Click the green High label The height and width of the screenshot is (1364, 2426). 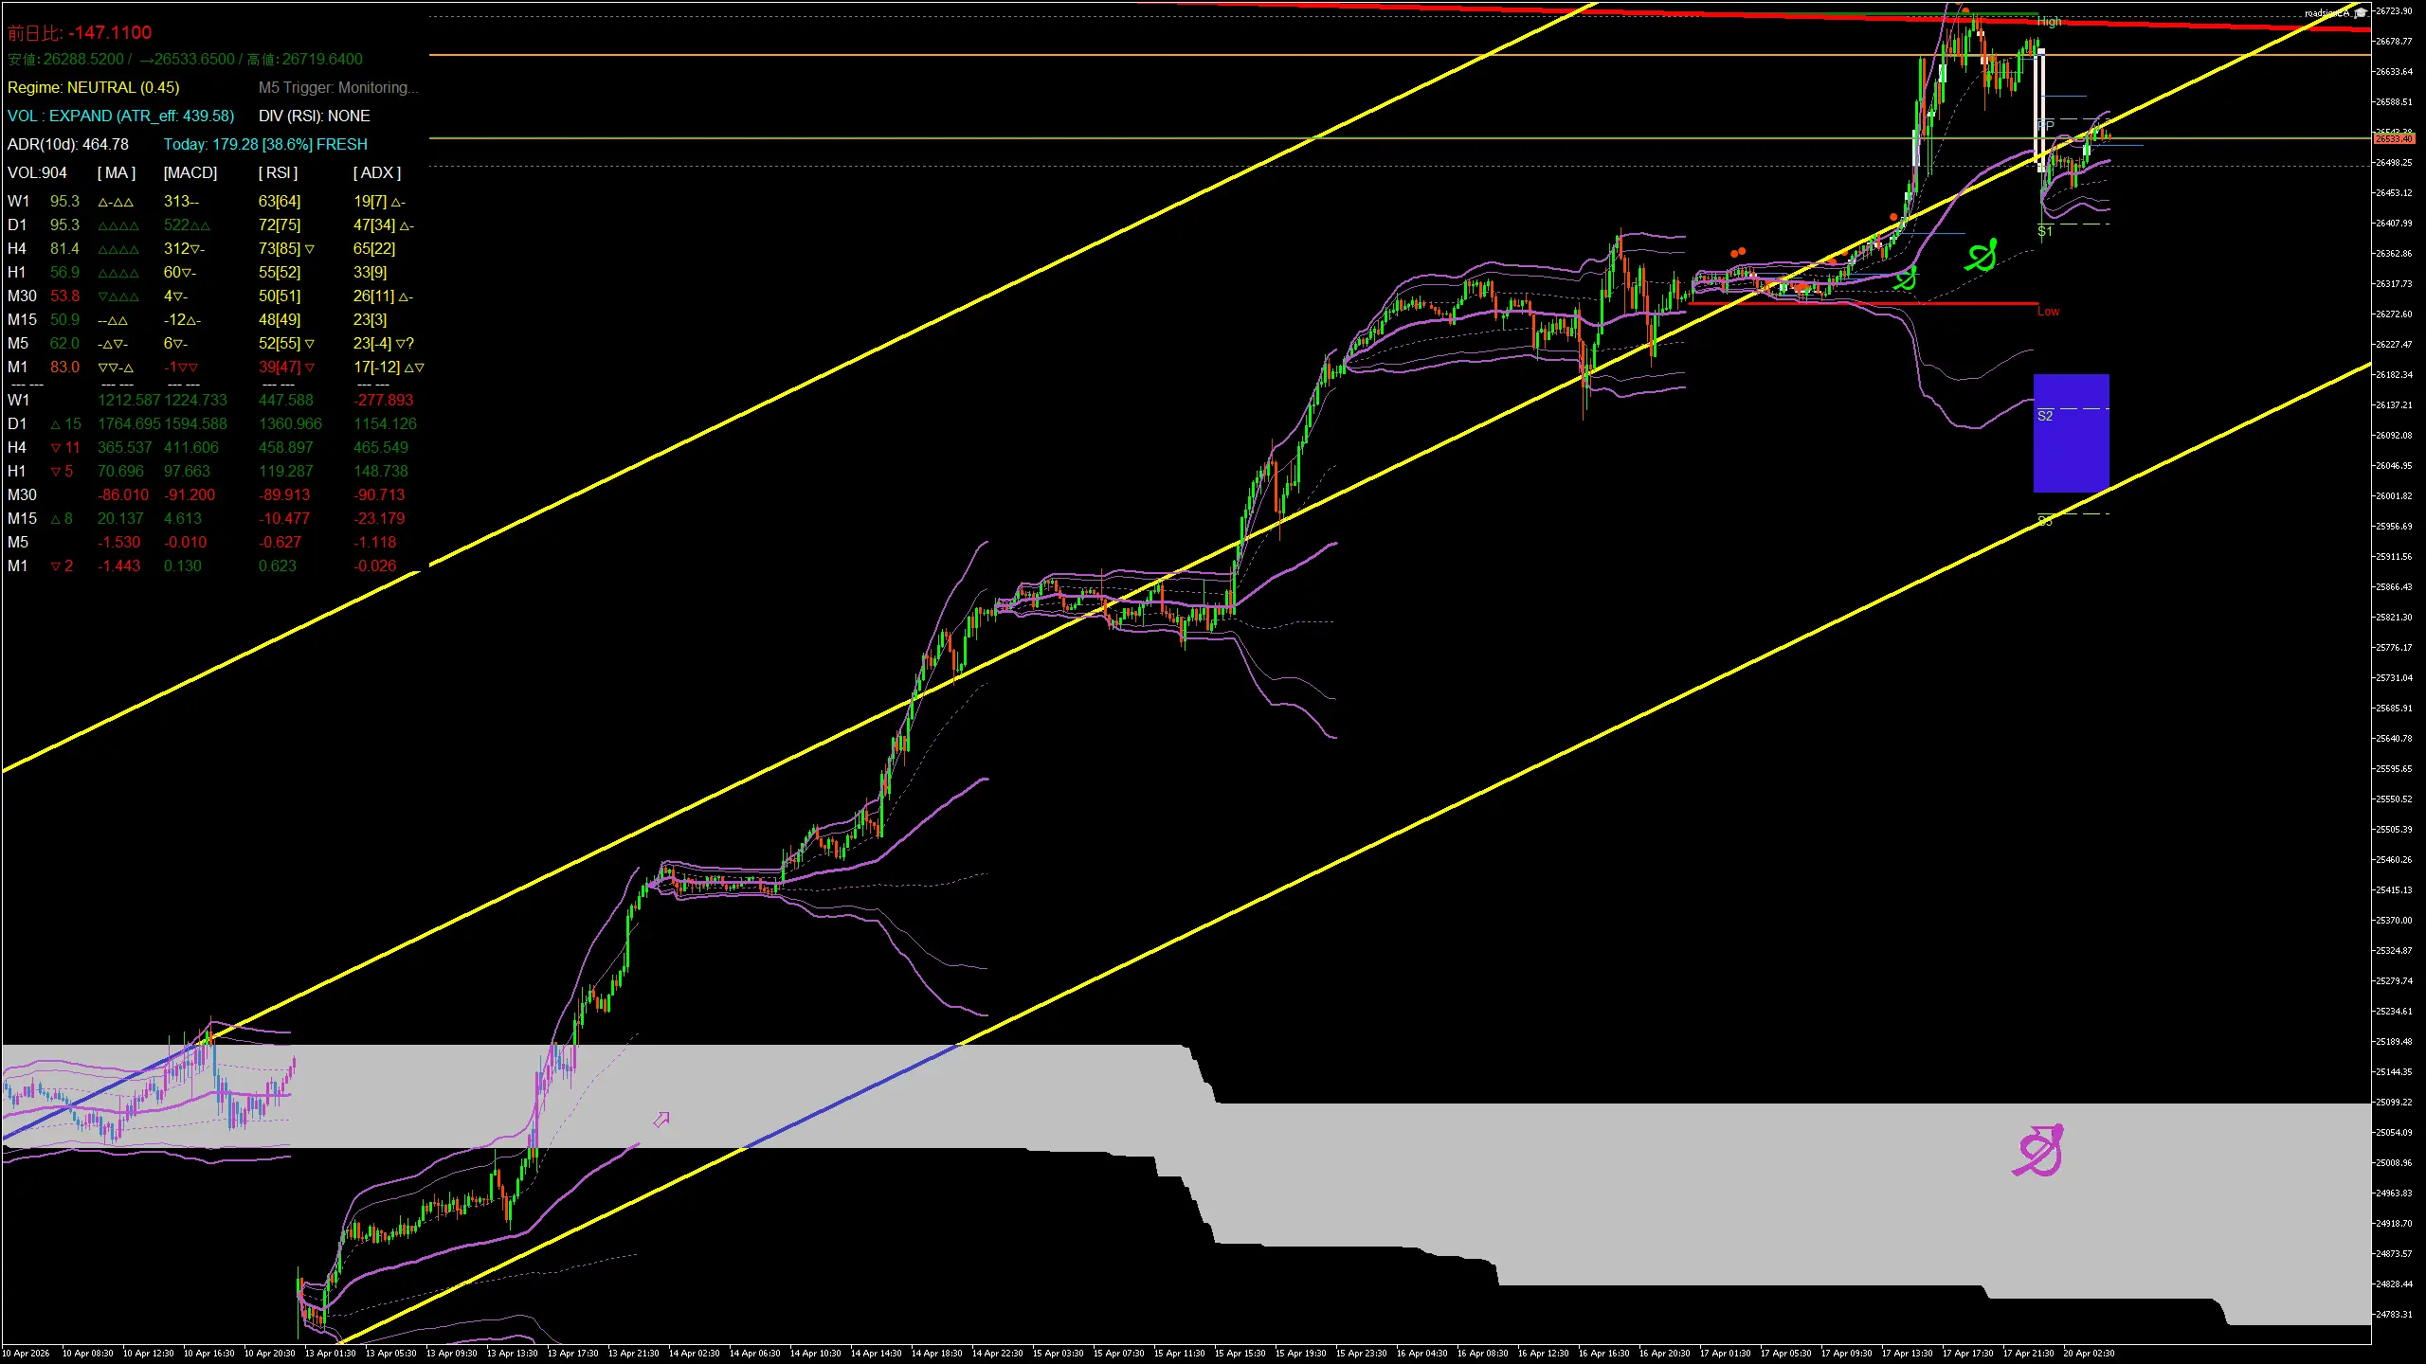pyautogui.click(x=2049, y=21)
